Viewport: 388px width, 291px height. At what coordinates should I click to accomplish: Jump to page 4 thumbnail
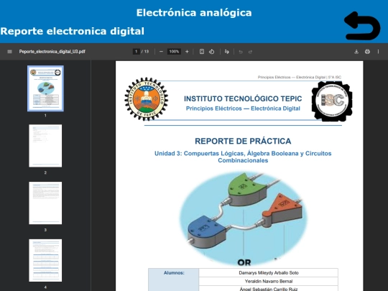45,260
